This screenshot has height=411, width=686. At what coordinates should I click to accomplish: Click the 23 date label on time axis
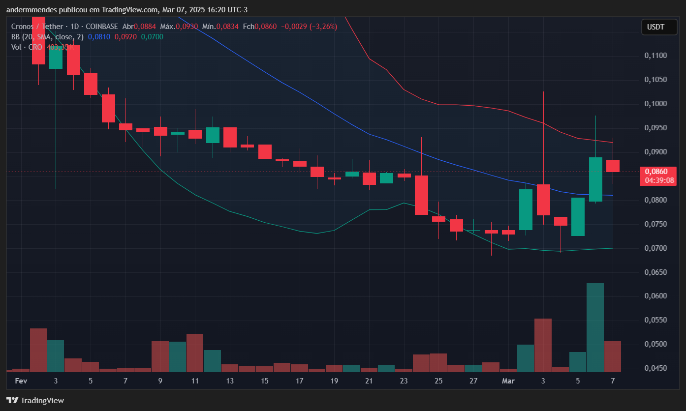coord(404,381)
